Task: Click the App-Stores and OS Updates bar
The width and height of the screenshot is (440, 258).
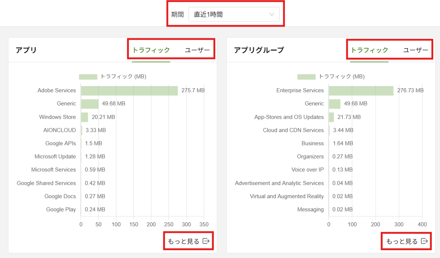Action: 331,117
